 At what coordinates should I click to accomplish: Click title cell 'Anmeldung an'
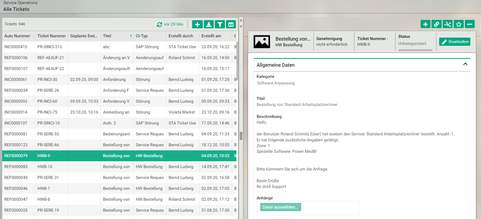(x=116, y=112)
